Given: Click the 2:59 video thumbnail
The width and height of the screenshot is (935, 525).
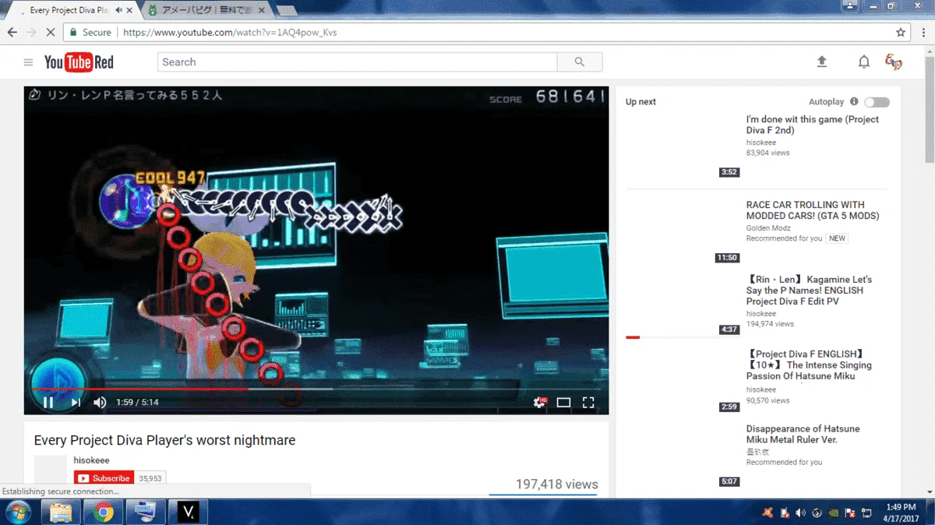Looking at the screenshot, I should pyautogui.click(x=683, y=381).
